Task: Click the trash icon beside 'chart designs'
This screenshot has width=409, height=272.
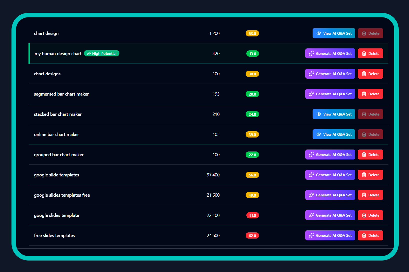Action: [x=364, y=74]
